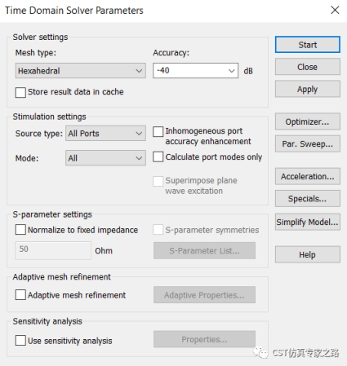Screen dimensions: 347x366
Task: Toggle Inhomogeneous port accuracy enhancement checkbox
Action: tap(158, 131)
